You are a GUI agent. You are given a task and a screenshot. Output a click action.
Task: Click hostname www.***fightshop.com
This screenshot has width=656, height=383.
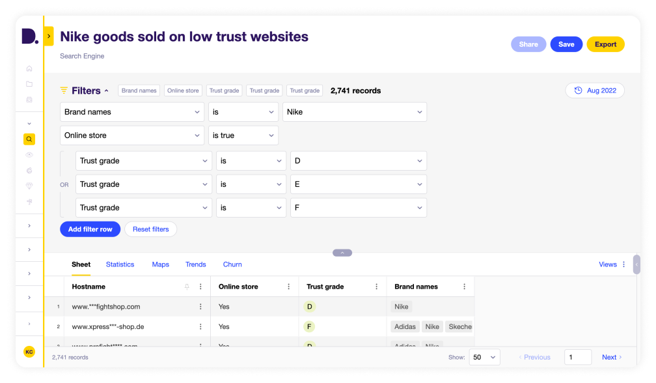click(106, 307)
